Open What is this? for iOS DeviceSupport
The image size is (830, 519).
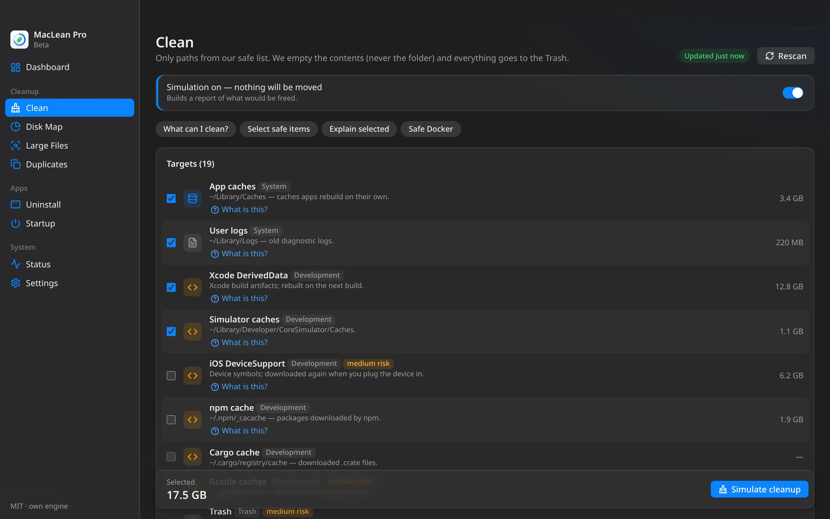pos(239,387)
